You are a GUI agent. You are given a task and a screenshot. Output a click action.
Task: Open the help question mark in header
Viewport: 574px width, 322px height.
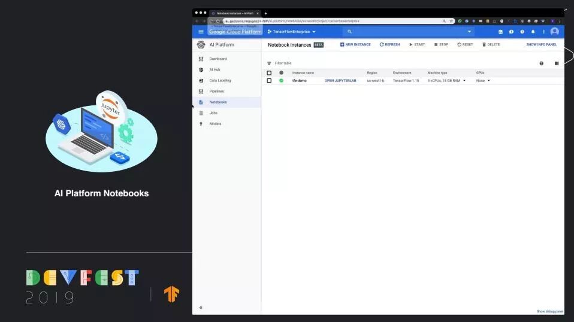522,32
